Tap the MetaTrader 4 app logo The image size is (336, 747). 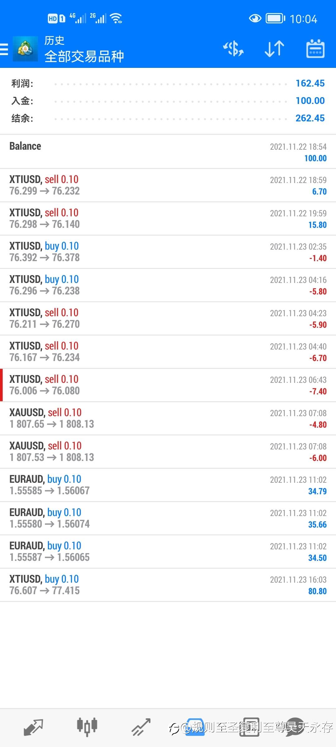click(x=25, y=49)
